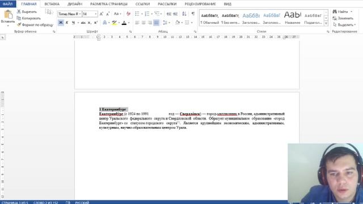The width and height of the screenshot is (363, 204).
Task: Center align text
Action: coord(143,23)
